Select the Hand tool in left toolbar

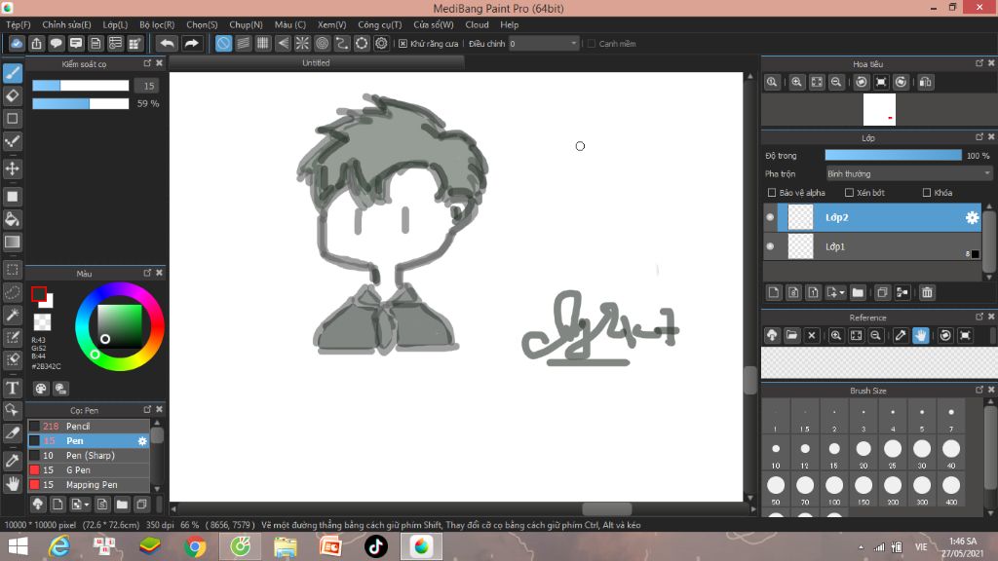pyautogui.click(x=13, y=483)
